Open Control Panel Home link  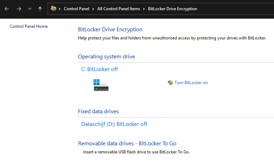point(29,26)
